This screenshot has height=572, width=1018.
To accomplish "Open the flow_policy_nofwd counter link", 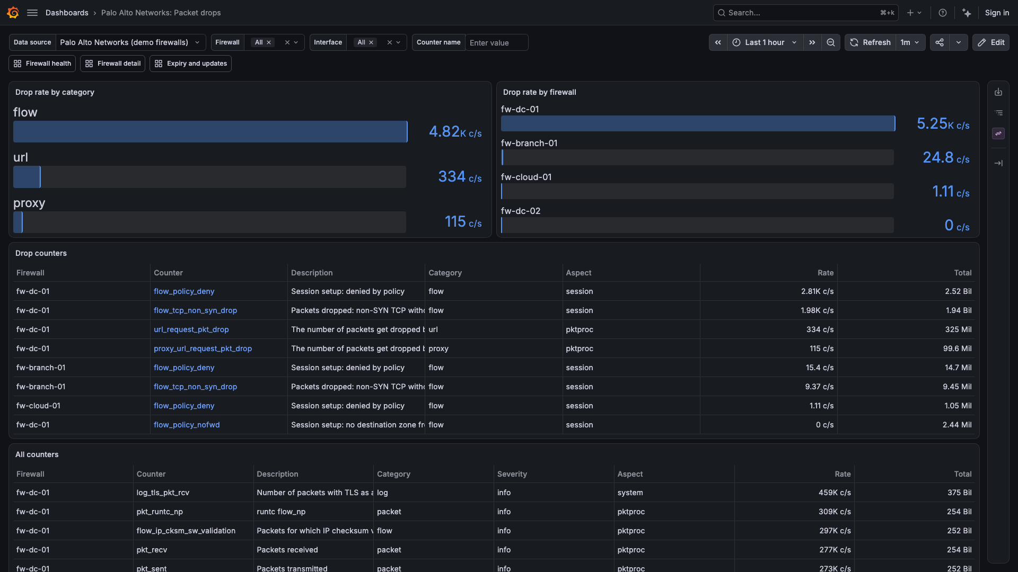I will [x=187, y=425].
